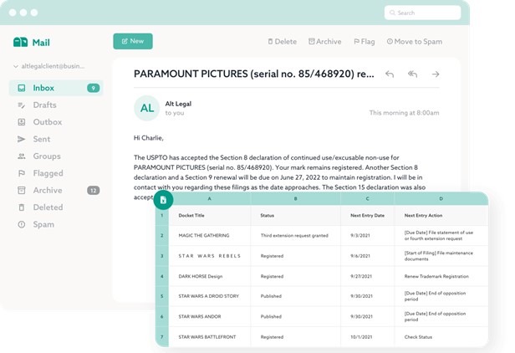The image size is (515, 353).
Task: Open the Groups people icon
Action: (x=22, y=156)
